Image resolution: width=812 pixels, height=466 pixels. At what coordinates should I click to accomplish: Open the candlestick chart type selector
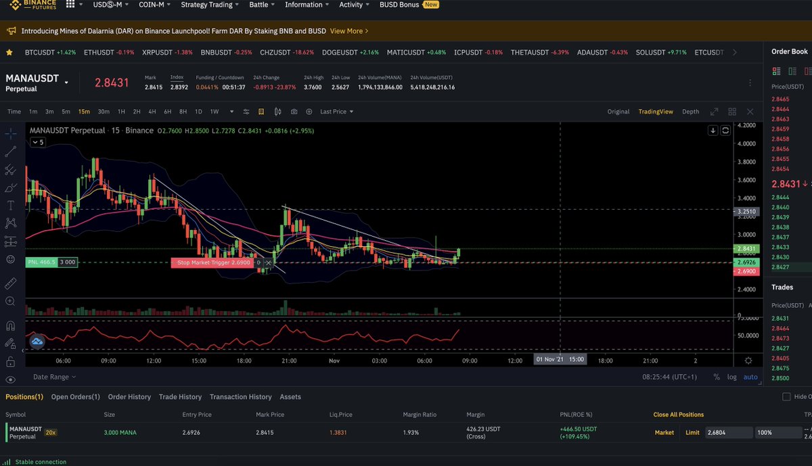pos(277,112)
